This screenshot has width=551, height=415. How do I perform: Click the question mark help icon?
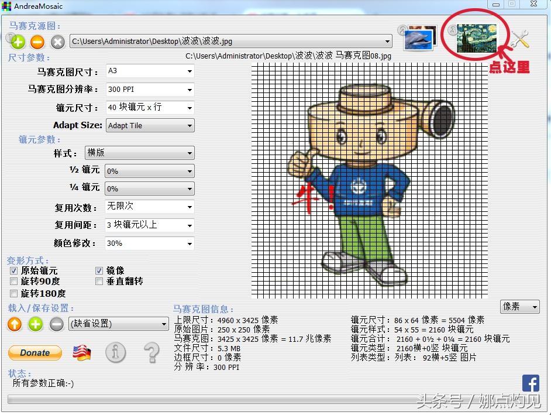151,352
